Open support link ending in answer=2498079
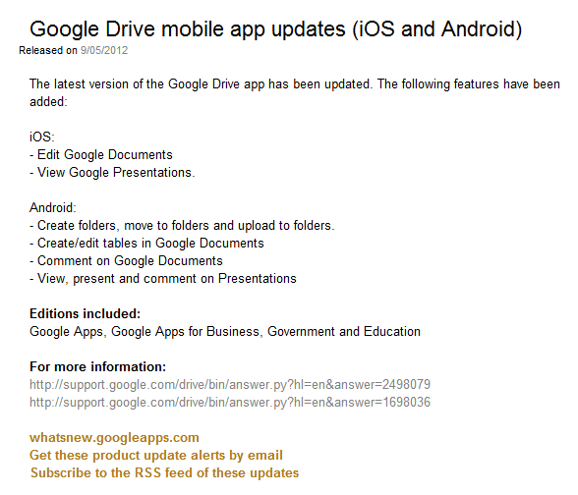The height and width of the screenshot is (495, 578). (230, 385)
